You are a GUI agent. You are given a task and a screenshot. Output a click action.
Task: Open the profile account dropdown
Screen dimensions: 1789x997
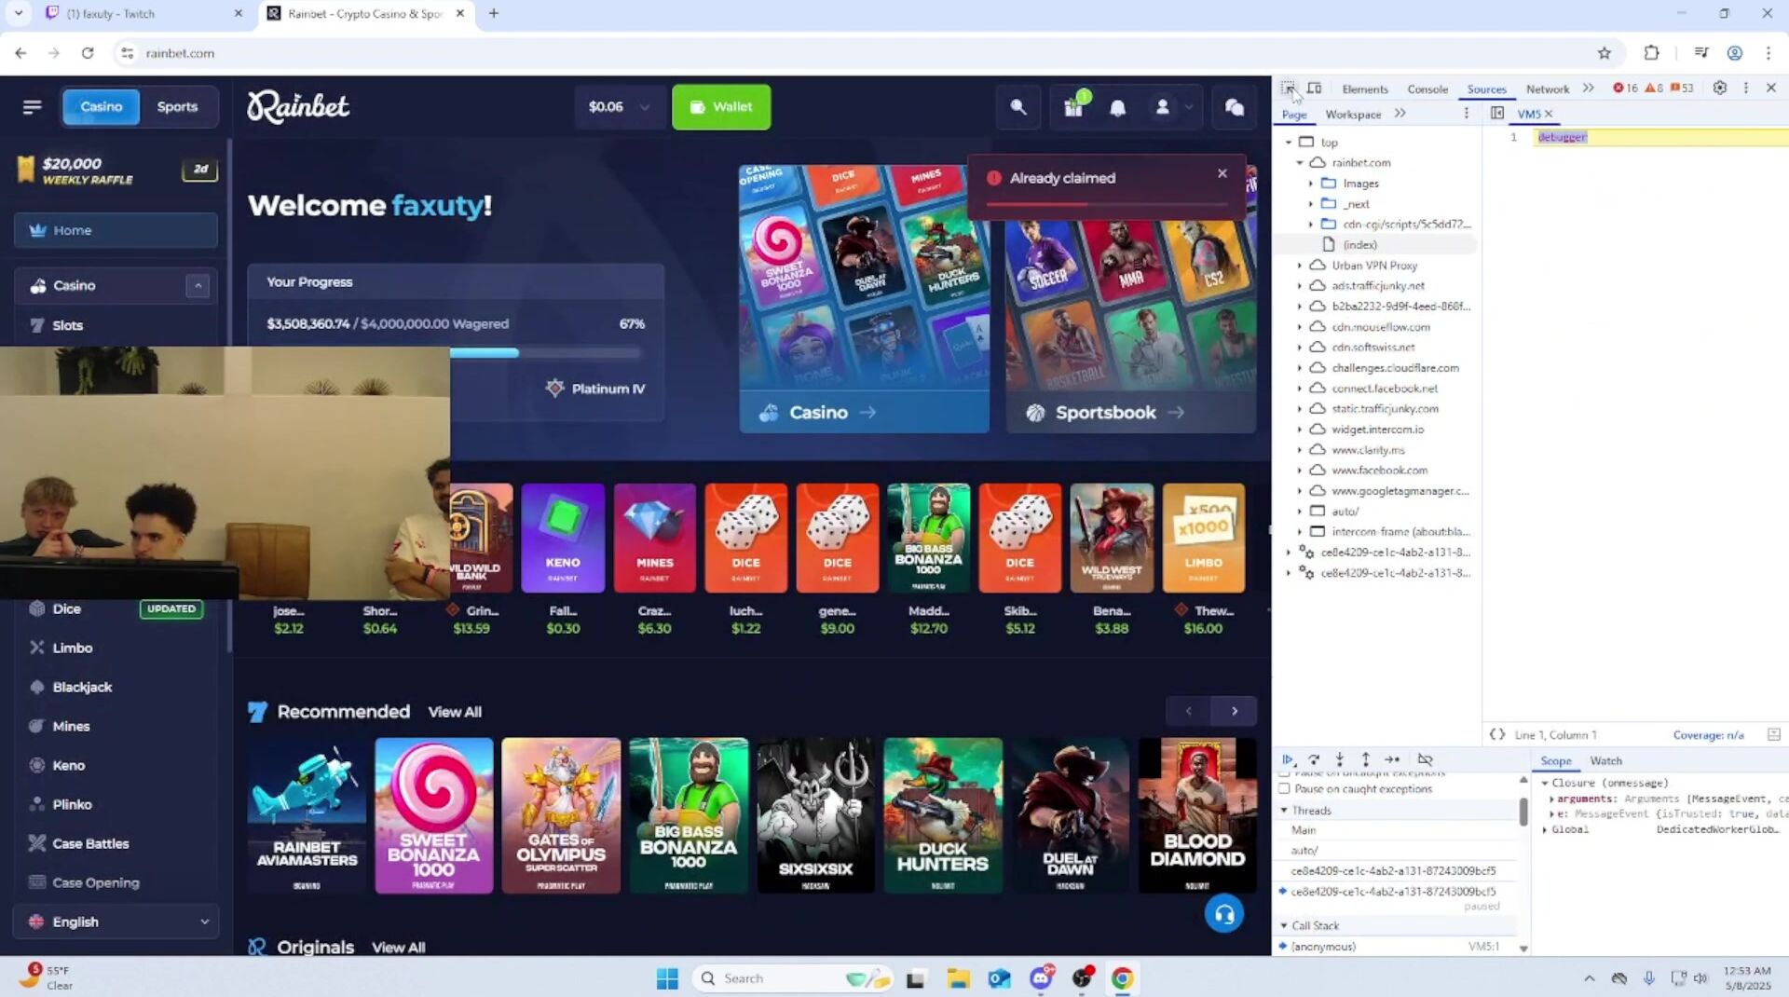tap(1172, 107)
